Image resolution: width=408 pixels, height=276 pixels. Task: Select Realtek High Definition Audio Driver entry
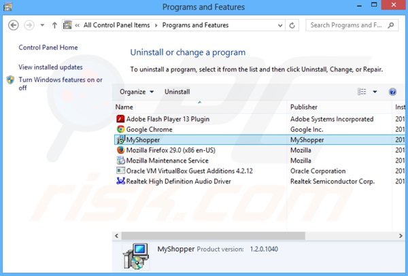click(178, 182)
